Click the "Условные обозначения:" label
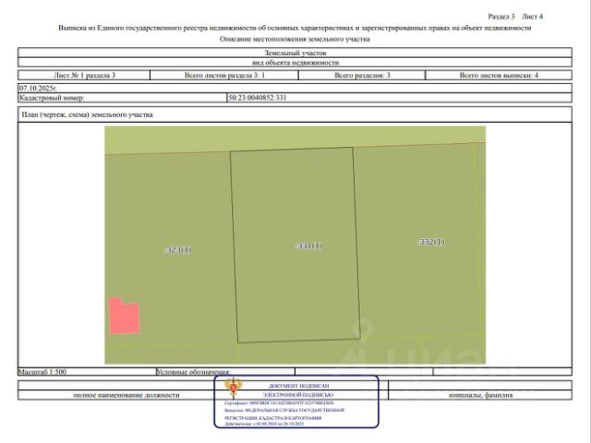 pos(193,372)
